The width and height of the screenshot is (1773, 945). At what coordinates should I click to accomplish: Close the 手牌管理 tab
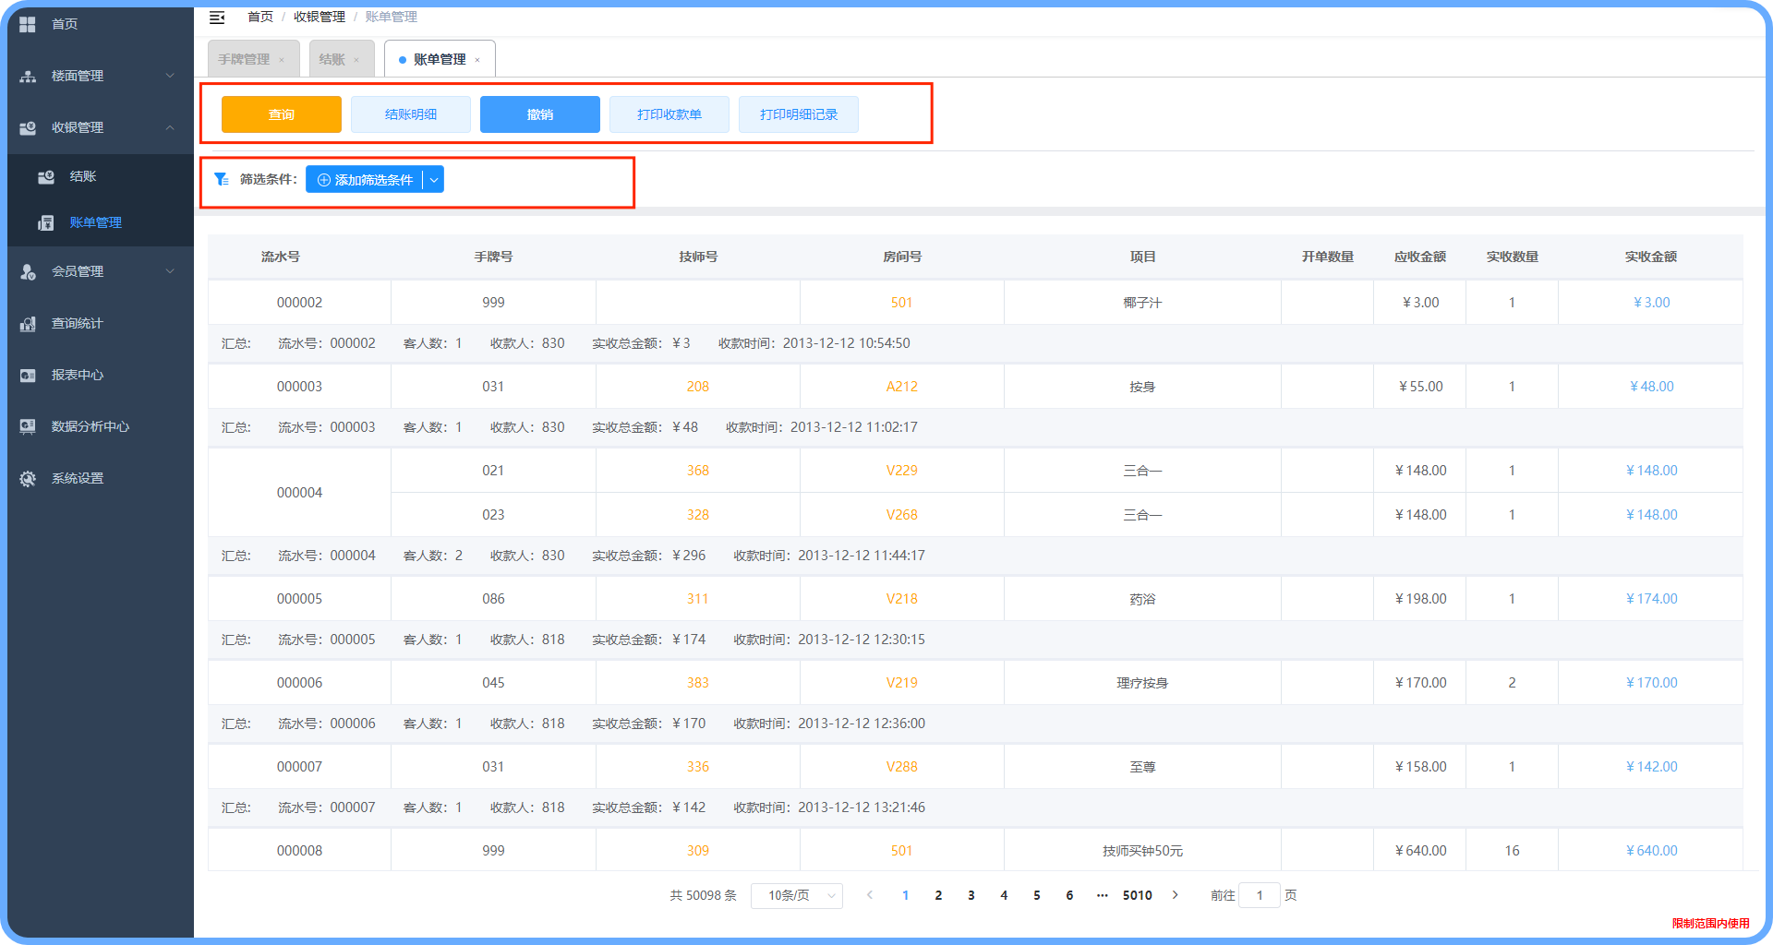(x=282, y=60)
